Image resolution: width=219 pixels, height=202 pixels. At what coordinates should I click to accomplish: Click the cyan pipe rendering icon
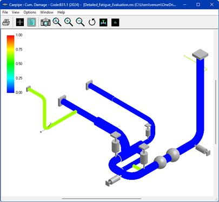(103, 22)
